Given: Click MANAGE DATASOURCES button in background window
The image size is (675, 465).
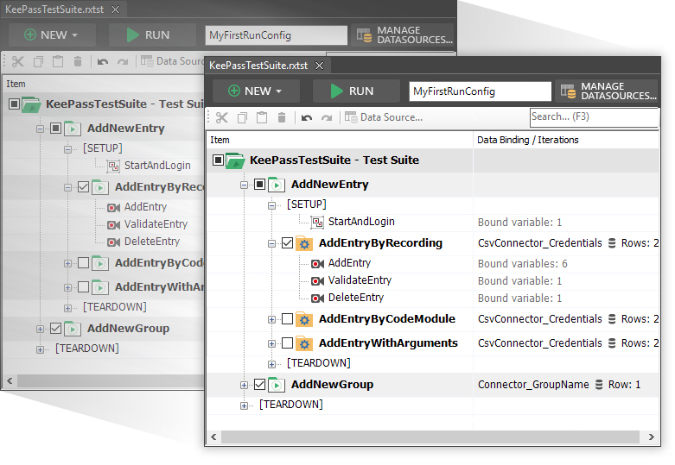Looking at the screenshot, I should 404,35.
